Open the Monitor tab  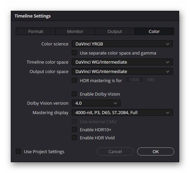(75, 32)
